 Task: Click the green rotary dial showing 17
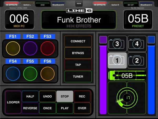point(127,98)
